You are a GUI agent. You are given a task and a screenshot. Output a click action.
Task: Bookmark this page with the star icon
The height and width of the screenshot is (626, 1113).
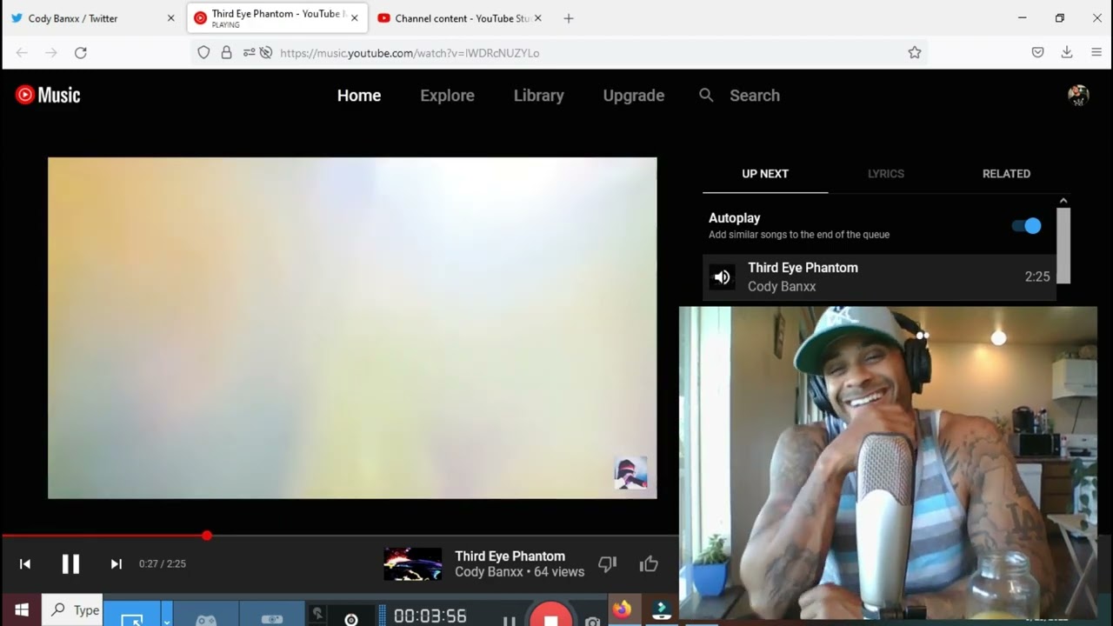pos(915,53)
